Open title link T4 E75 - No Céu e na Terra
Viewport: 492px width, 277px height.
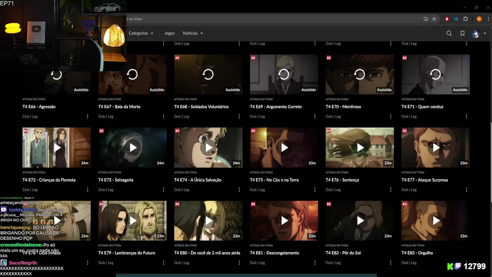point(274,180)
